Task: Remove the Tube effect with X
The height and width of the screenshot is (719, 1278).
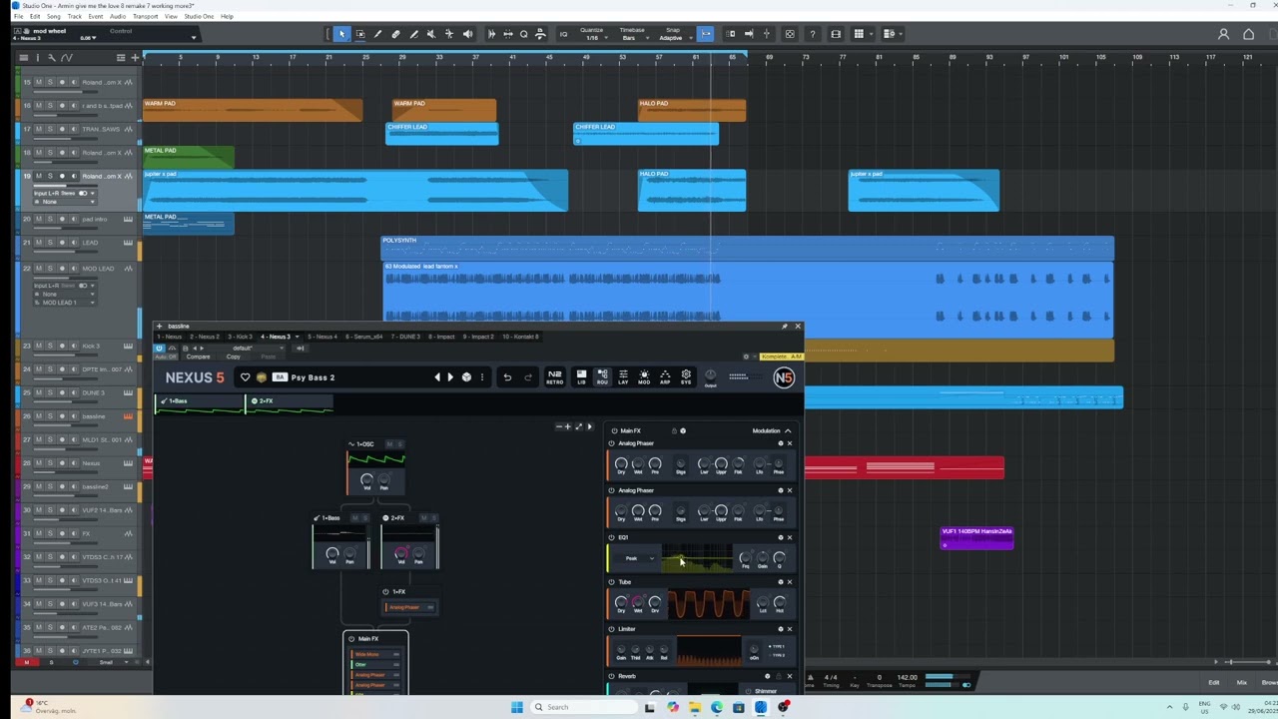Action: 789,582
